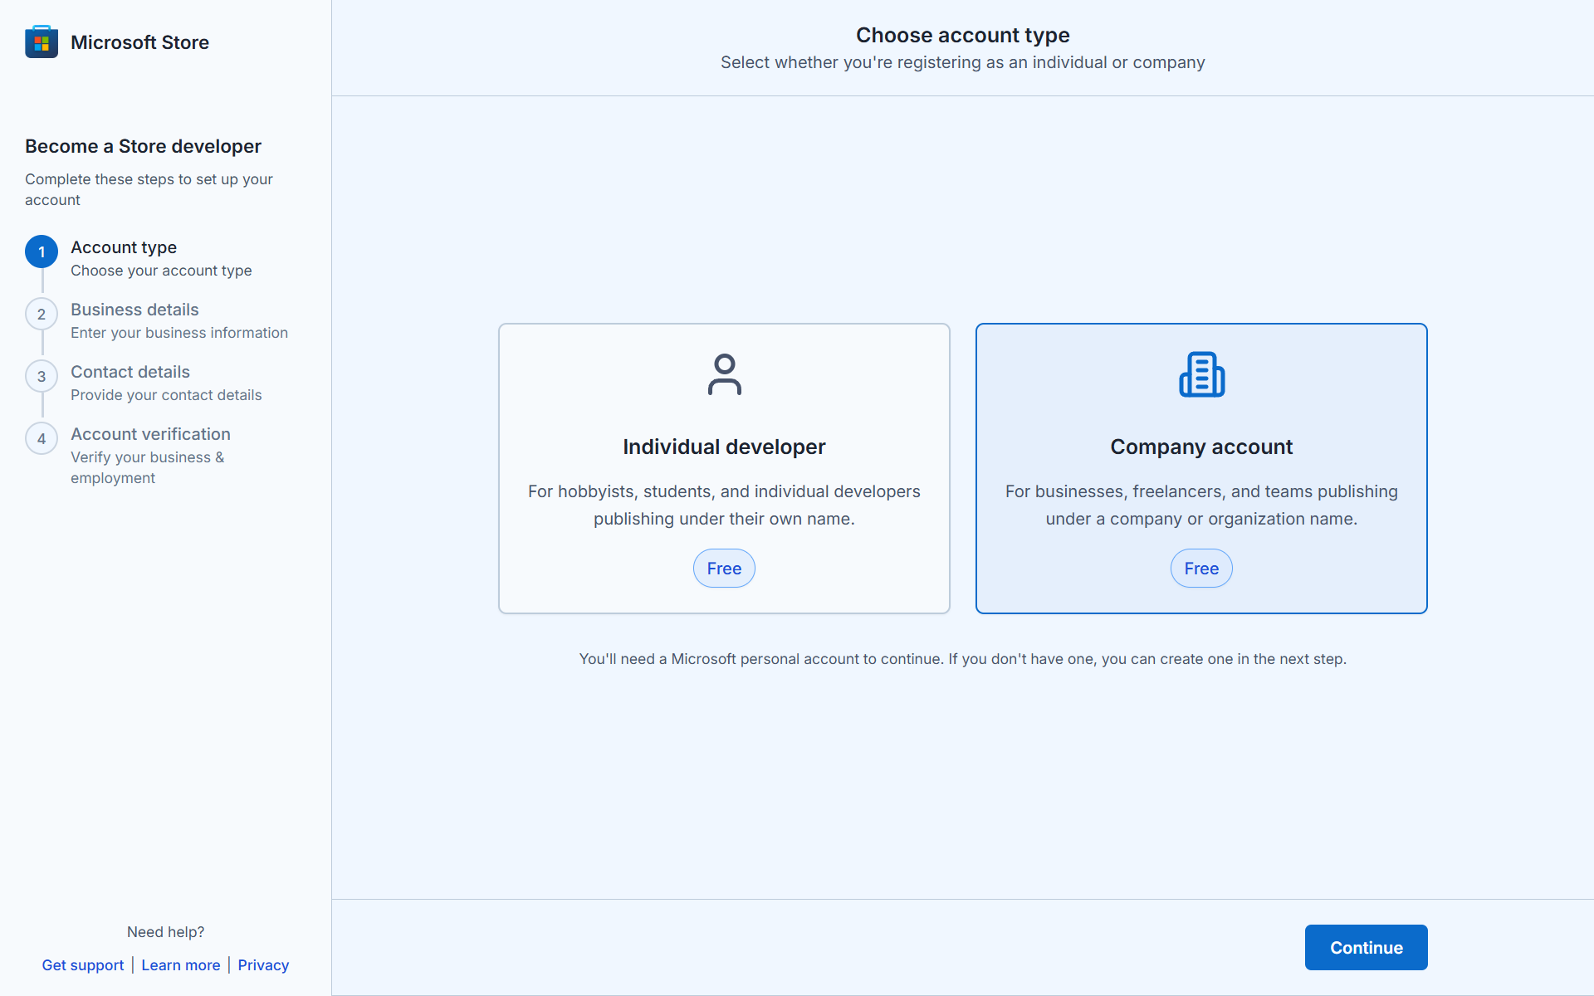Click step 2 Business details circle indicator
Image resolution: width=1594 pixels, height=996 pixels.
[42, 314]
